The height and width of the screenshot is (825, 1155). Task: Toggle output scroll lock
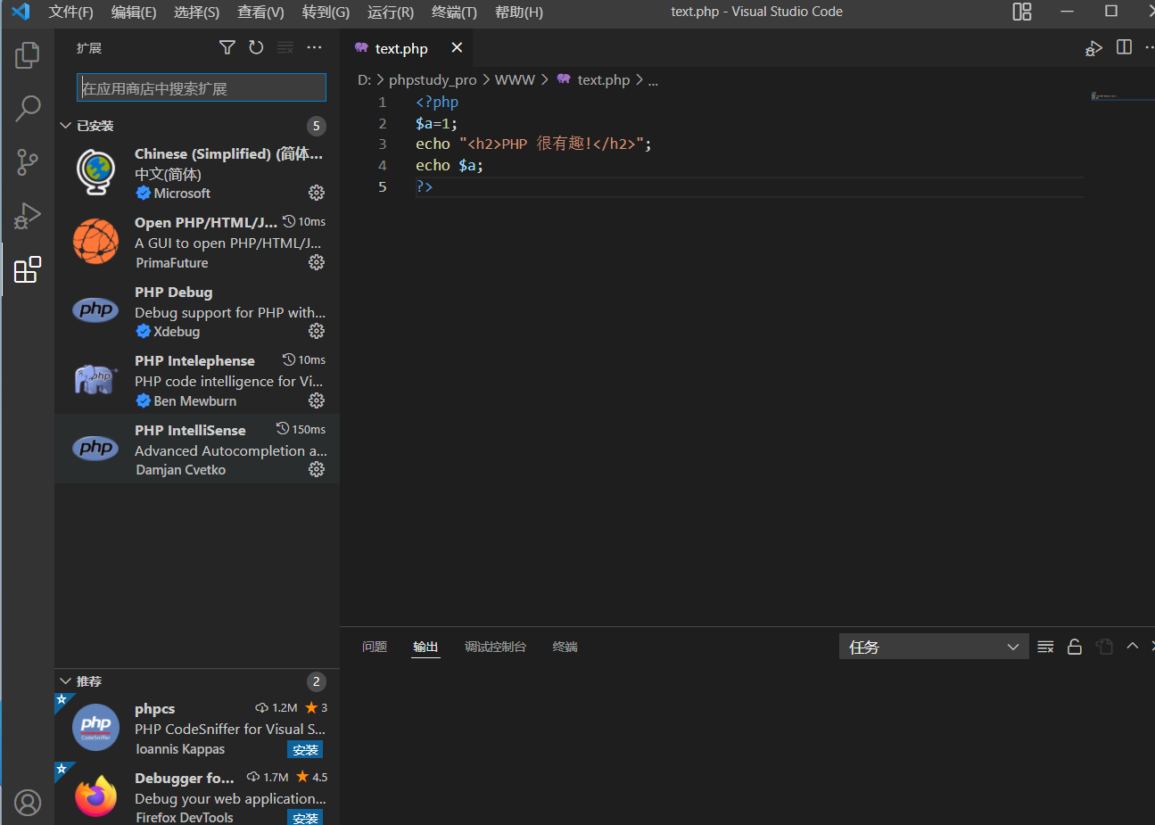[1075, 647]
